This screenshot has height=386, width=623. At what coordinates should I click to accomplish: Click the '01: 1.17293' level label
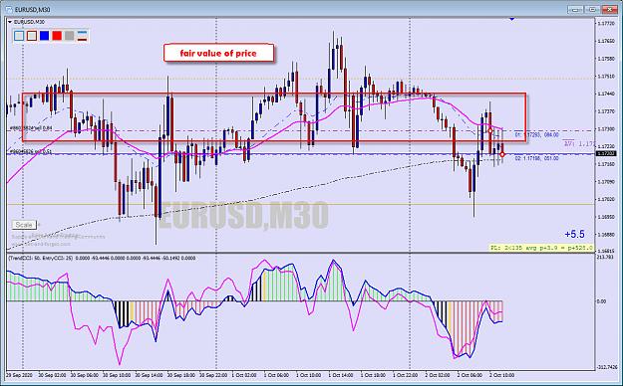point(537,135)
